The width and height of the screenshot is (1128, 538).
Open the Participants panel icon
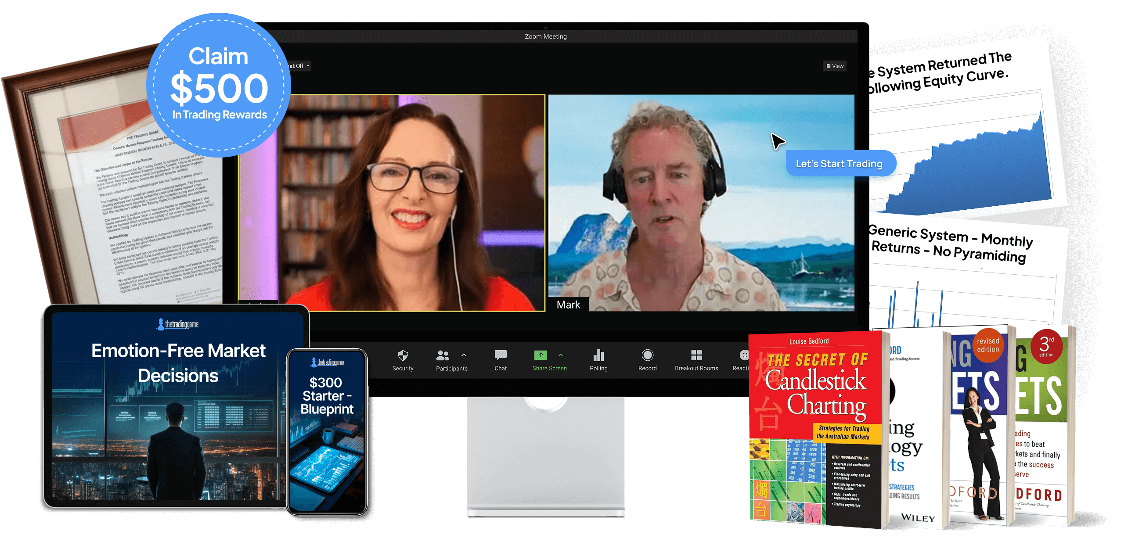(x=443, y=355)
